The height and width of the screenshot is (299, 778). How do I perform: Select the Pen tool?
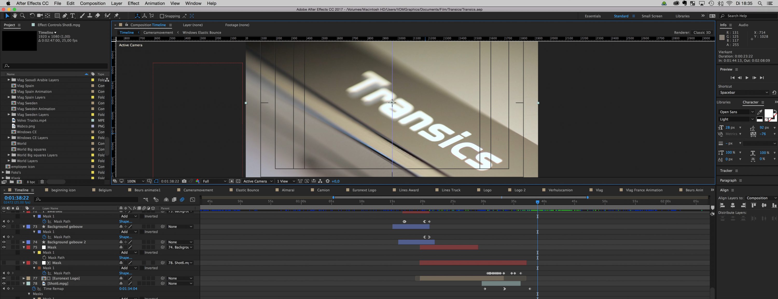point(65,16)
